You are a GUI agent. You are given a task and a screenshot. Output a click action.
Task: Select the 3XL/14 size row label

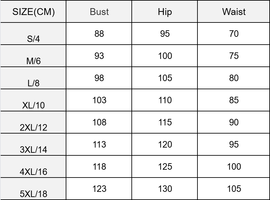tap(34, 150)
